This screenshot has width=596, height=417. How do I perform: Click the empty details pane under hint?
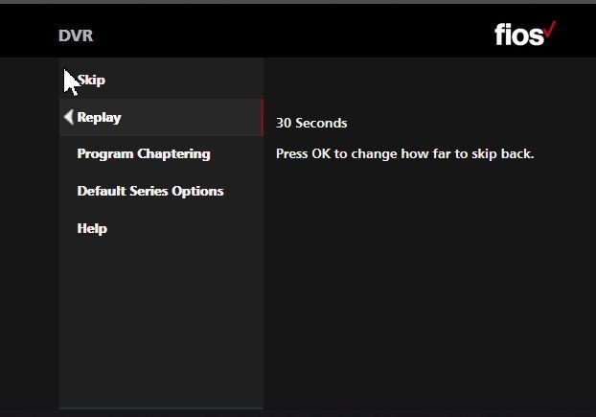click(429, 285)
